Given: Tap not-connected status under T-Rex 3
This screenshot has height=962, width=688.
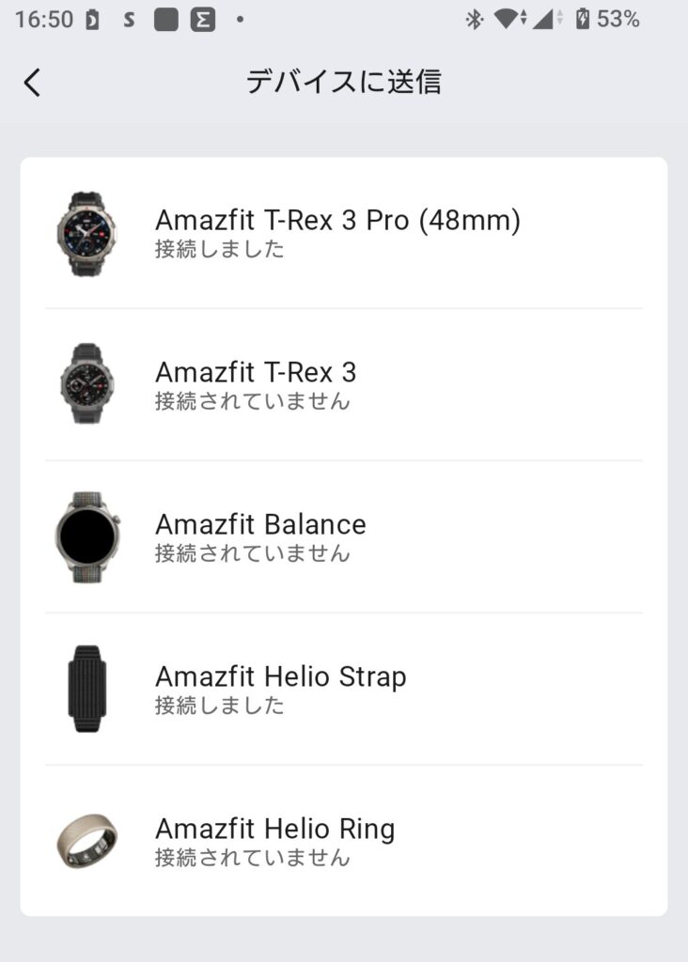Looking at the screenshot, I should tap(252, 401).
